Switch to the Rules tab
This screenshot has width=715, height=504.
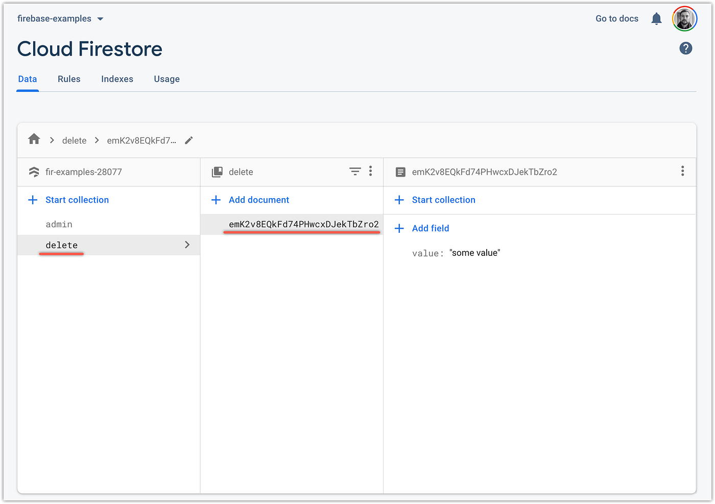click(69, 79)
